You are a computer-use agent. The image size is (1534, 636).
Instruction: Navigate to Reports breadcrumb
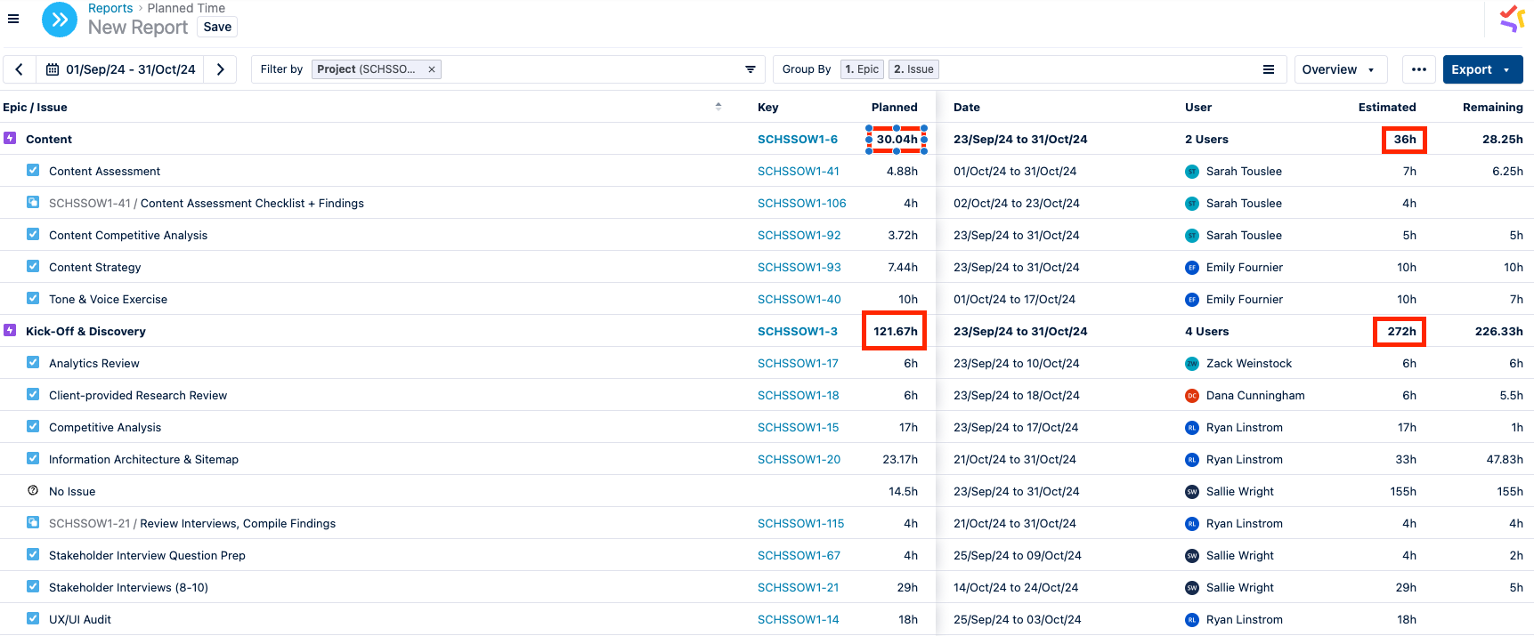click(x=110, y=8)
